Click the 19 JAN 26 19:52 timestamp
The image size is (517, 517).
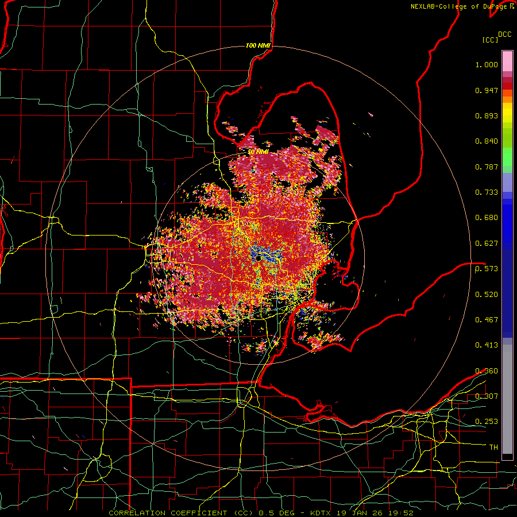point(375,513)
